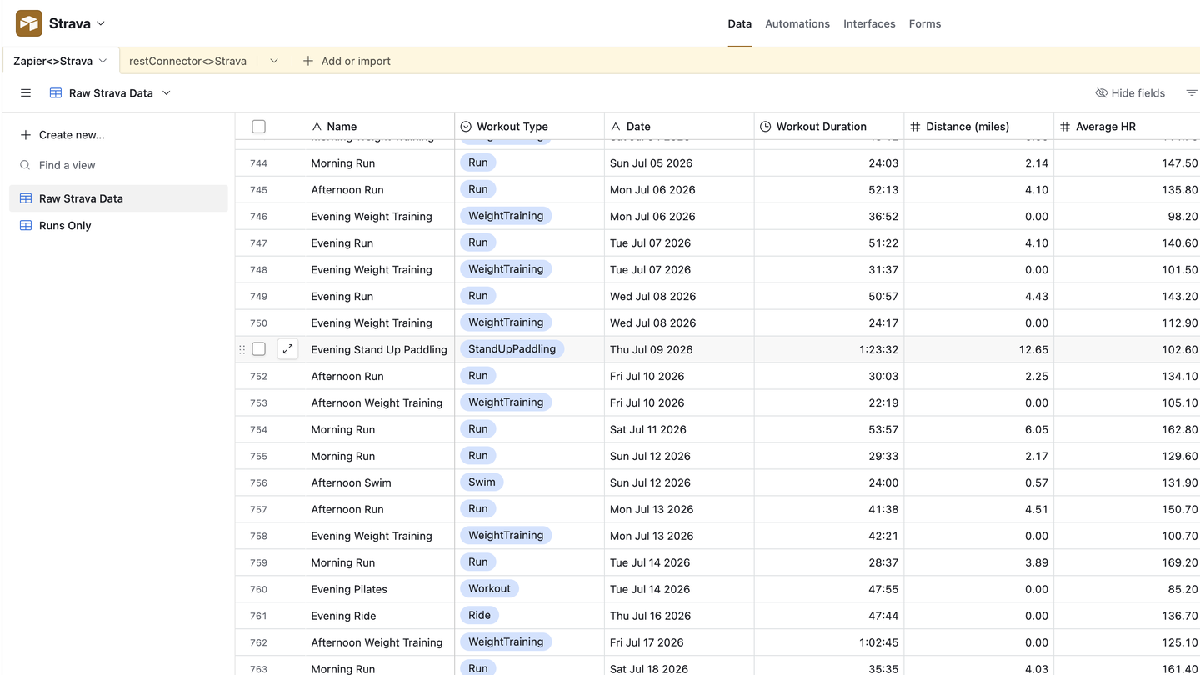Click the single-select icon beside Workout Type
This screenshot has height=675, width=1200.
tap(467, 127)
